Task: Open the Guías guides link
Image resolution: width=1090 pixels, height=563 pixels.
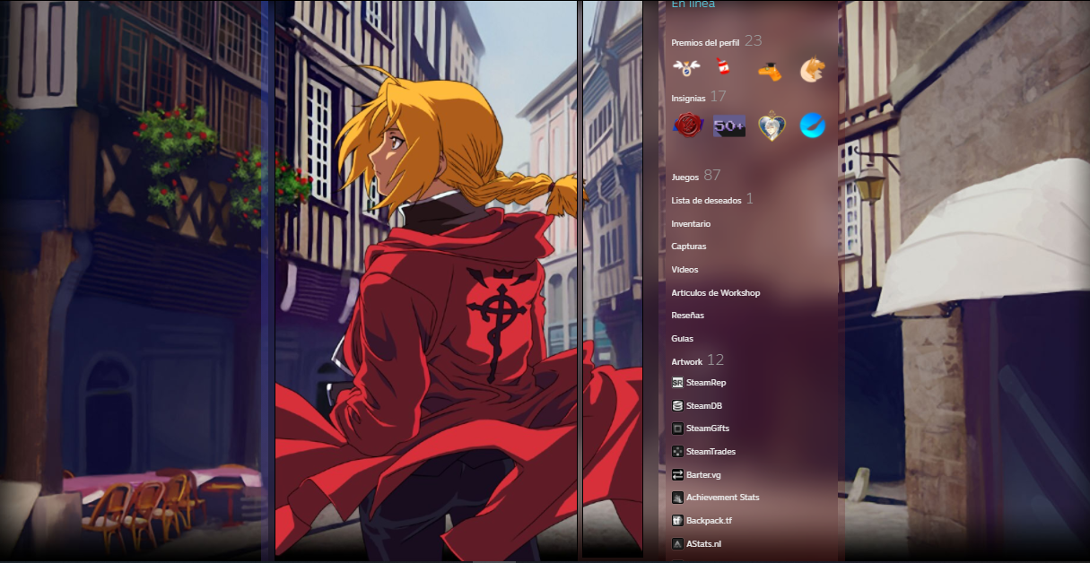Action: (x=682, y=338)
